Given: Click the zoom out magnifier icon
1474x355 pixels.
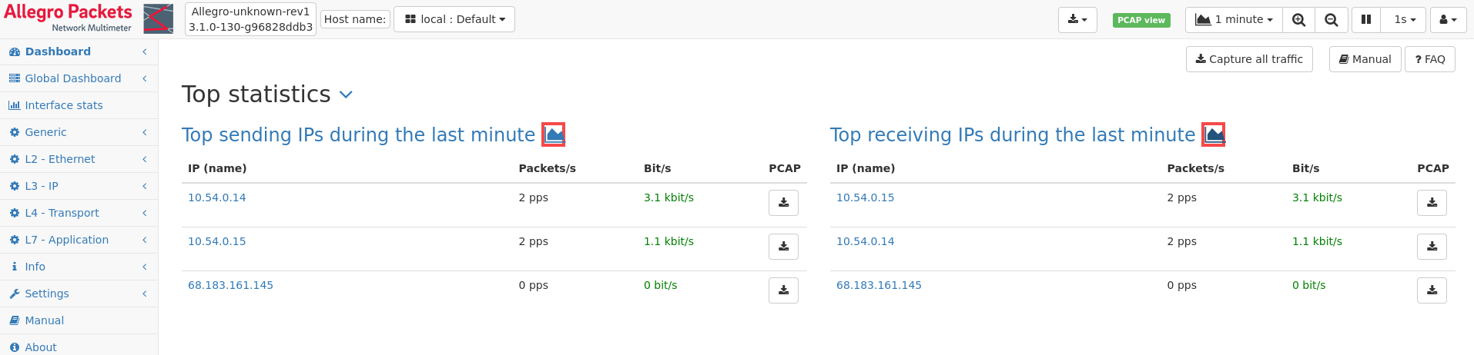Looking at the screenshot, I should [x=1332, y=20].
